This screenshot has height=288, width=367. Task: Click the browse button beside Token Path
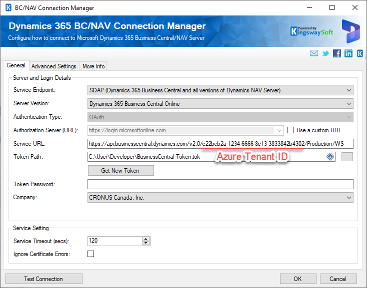point(347,157)
